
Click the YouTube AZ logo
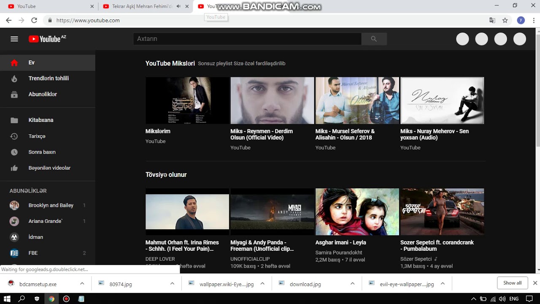[x=47, y=39]
